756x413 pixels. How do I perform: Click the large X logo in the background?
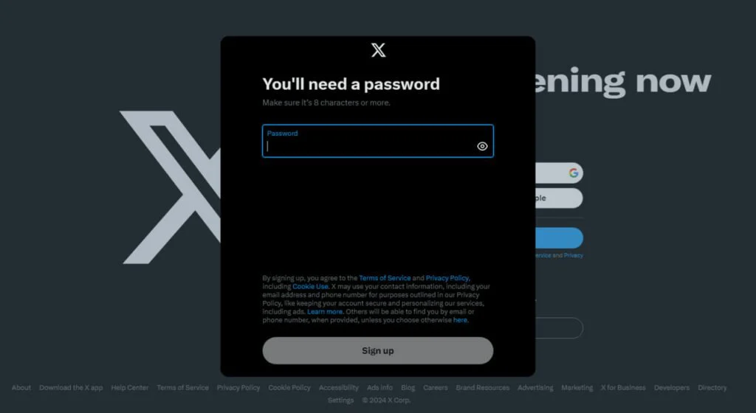(x=170, y=187)
